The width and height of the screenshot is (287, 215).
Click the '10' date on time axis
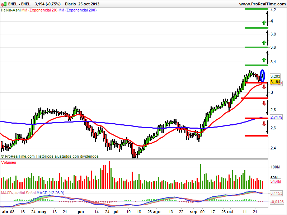tap(128, 212)
